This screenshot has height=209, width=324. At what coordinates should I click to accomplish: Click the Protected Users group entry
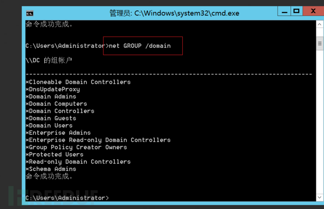click(56, 155)
